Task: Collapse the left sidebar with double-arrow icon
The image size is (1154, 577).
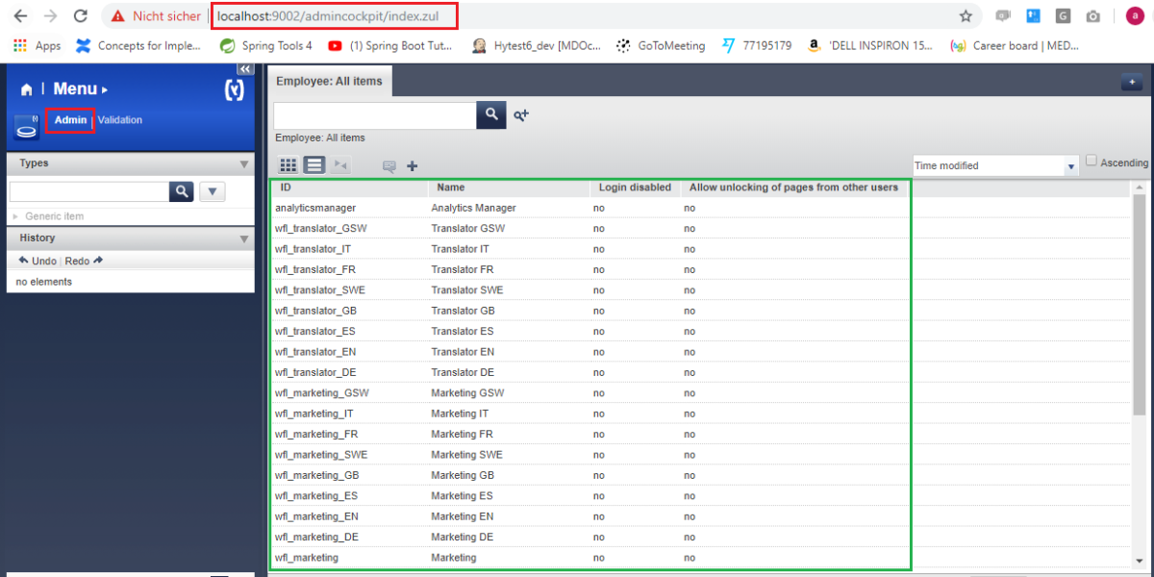Action: coord(244,69)
